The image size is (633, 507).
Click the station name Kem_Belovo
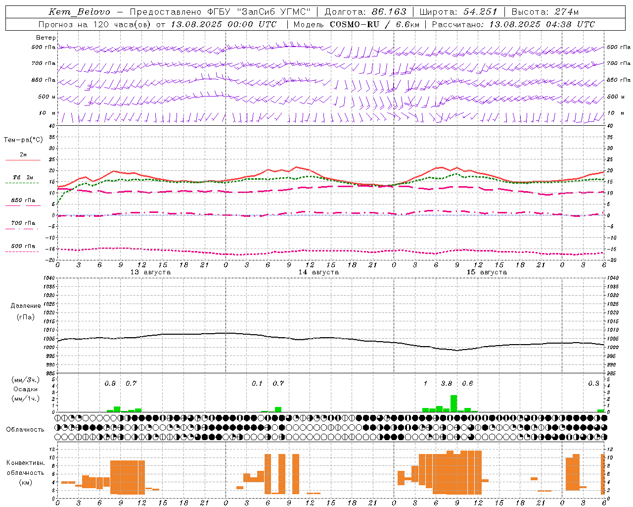(80, 12)
